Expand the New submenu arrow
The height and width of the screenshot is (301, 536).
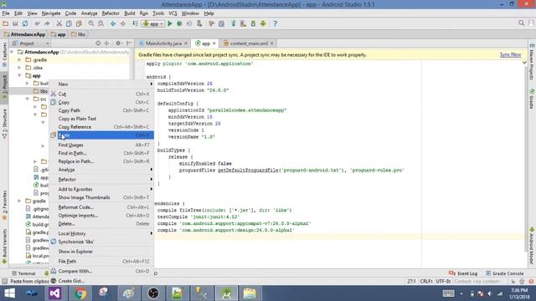point(151,84)
